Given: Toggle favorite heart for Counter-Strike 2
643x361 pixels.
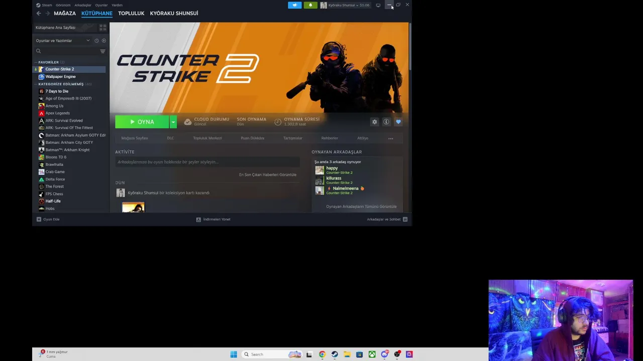Looking at the screenshot, I should [x=398, y=122].
